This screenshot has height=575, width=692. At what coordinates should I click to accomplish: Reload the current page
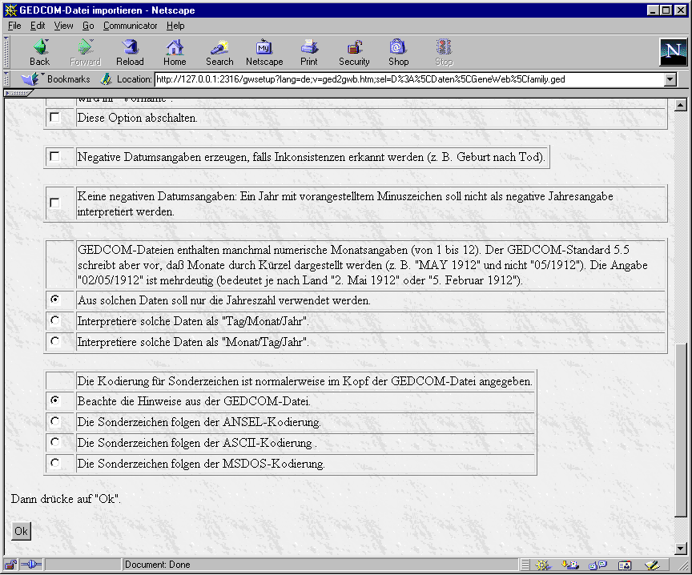click(x=130, y=53)
